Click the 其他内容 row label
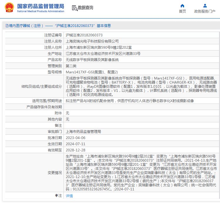Viewport: 220px width, 203px height. point(55,119)
